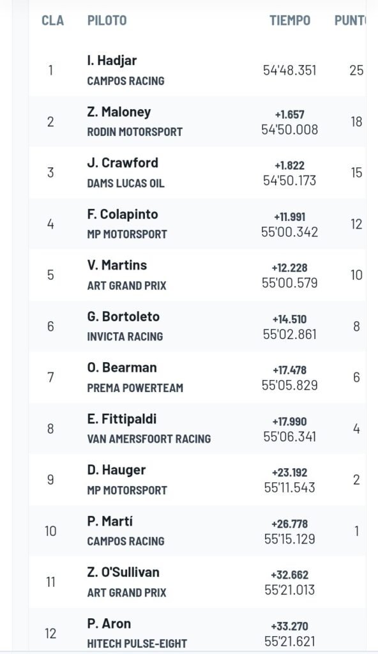Click the HITECH PULSE-EIGHT team label
Screen dimensions: 378x654
pos(137,644)
